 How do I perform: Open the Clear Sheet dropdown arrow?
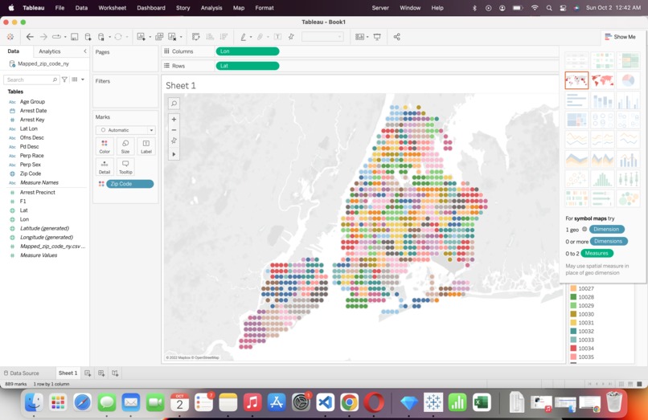tap(181, 37)
